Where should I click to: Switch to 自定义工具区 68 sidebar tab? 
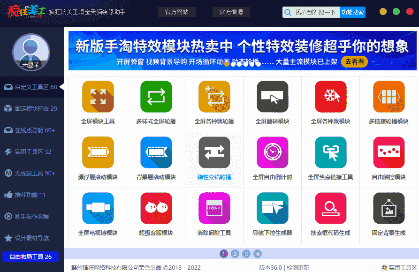[x=32, y=87]
